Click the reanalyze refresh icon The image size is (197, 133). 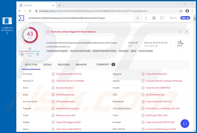tap(180, 32)
